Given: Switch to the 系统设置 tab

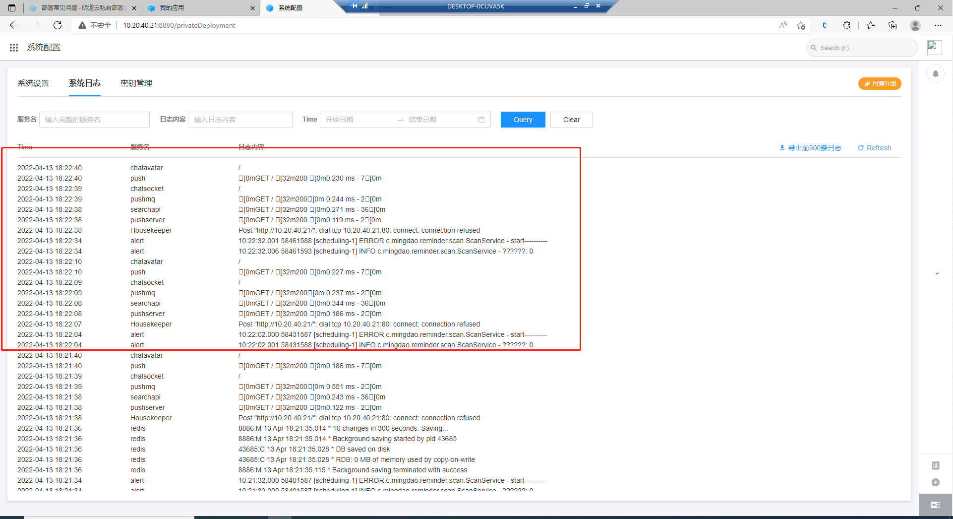Looking at the screenshot, I should click(x=33, y=83).
